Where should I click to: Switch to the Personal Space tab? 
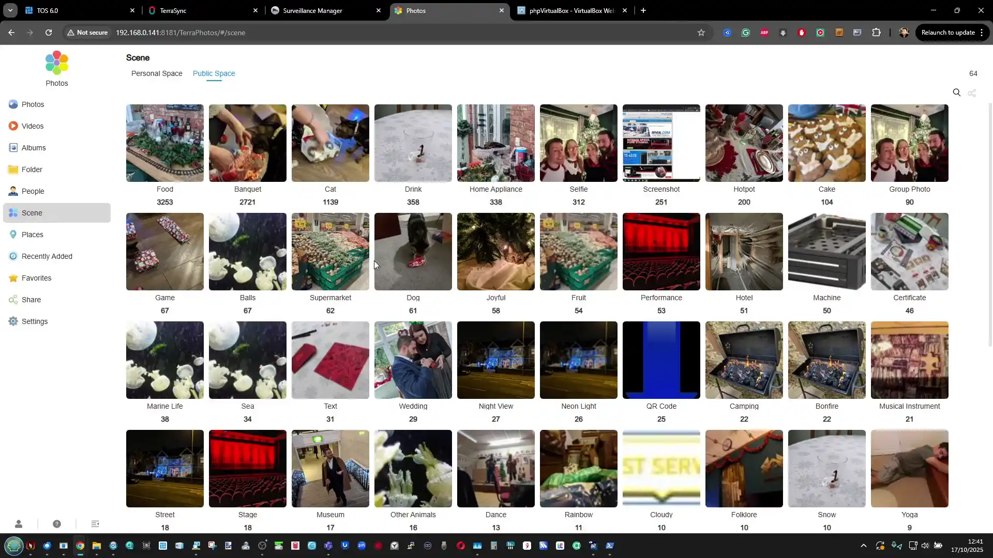[x=157, y=73]
